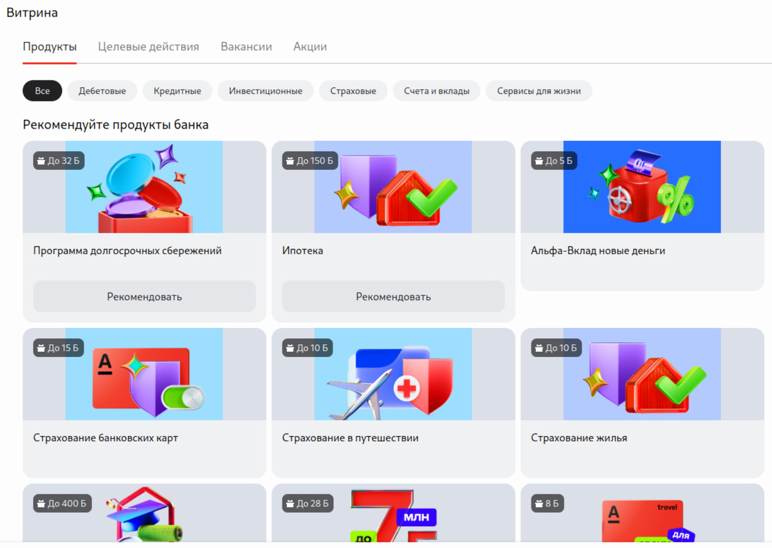772x548 pixels.
Task: Click the Витрина page heading
Action: (x=32, y=13)
